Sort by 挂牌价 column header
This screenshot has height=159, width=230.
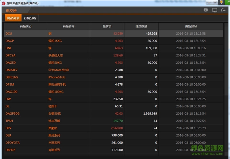pos(107,26)
